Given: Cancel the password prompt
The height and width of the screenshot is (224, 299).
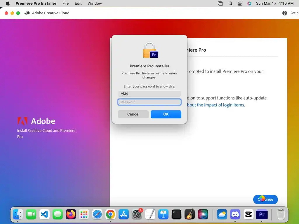Looking at the screenshot, I should coord(133,114).
